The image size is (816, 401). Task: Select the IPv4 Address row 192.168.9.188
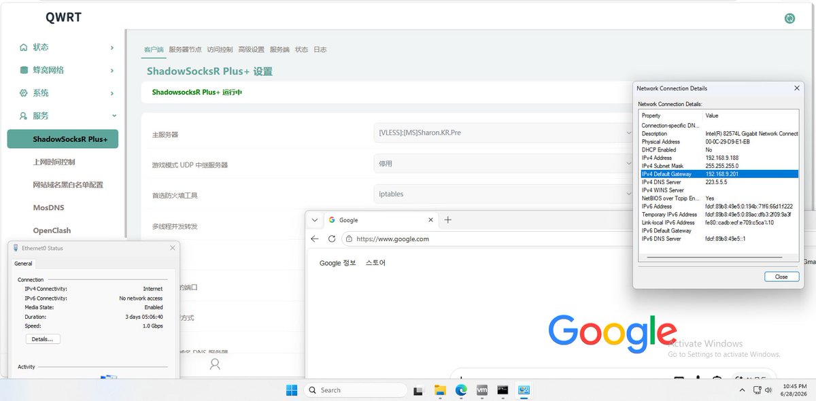pos(719,158)
